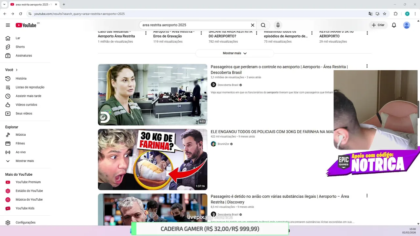The height and width of the screenshot is (236, 420).
Task: Open Listas de reprodução
Action: click(25, 87)
